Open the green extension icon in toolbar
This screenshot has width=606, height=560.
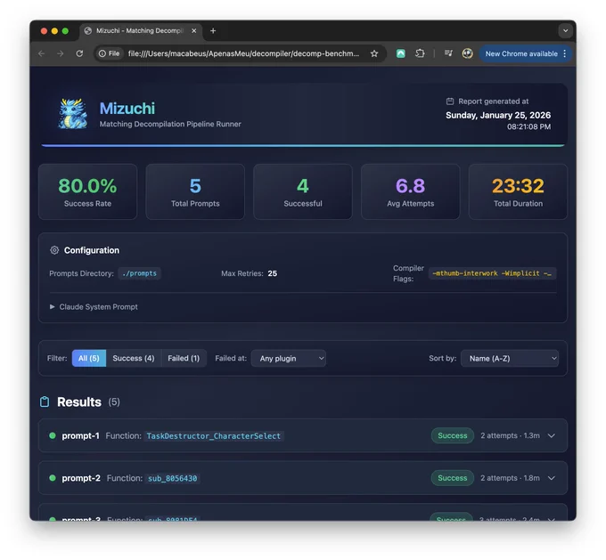[x=401, y=53]
